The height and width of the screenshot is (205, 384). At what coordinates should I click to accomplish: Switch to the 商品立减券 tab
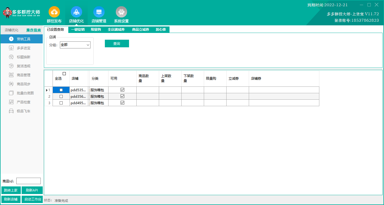coord(141,30)
